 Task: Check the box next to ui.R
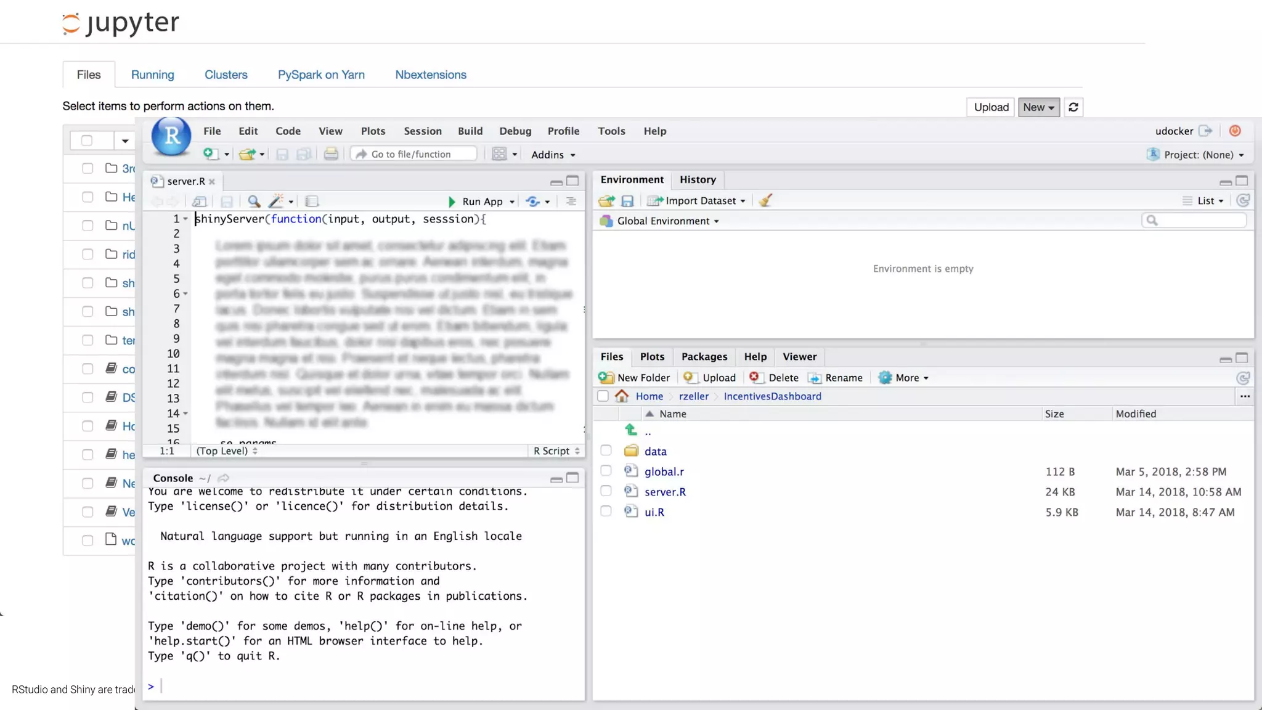click(x=606, y=512)
